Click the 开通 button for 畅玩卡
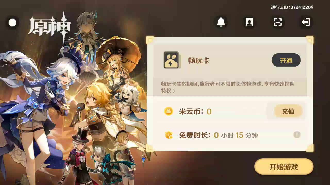The height and width of the screenshot is (185, 330). coord(286,60)
